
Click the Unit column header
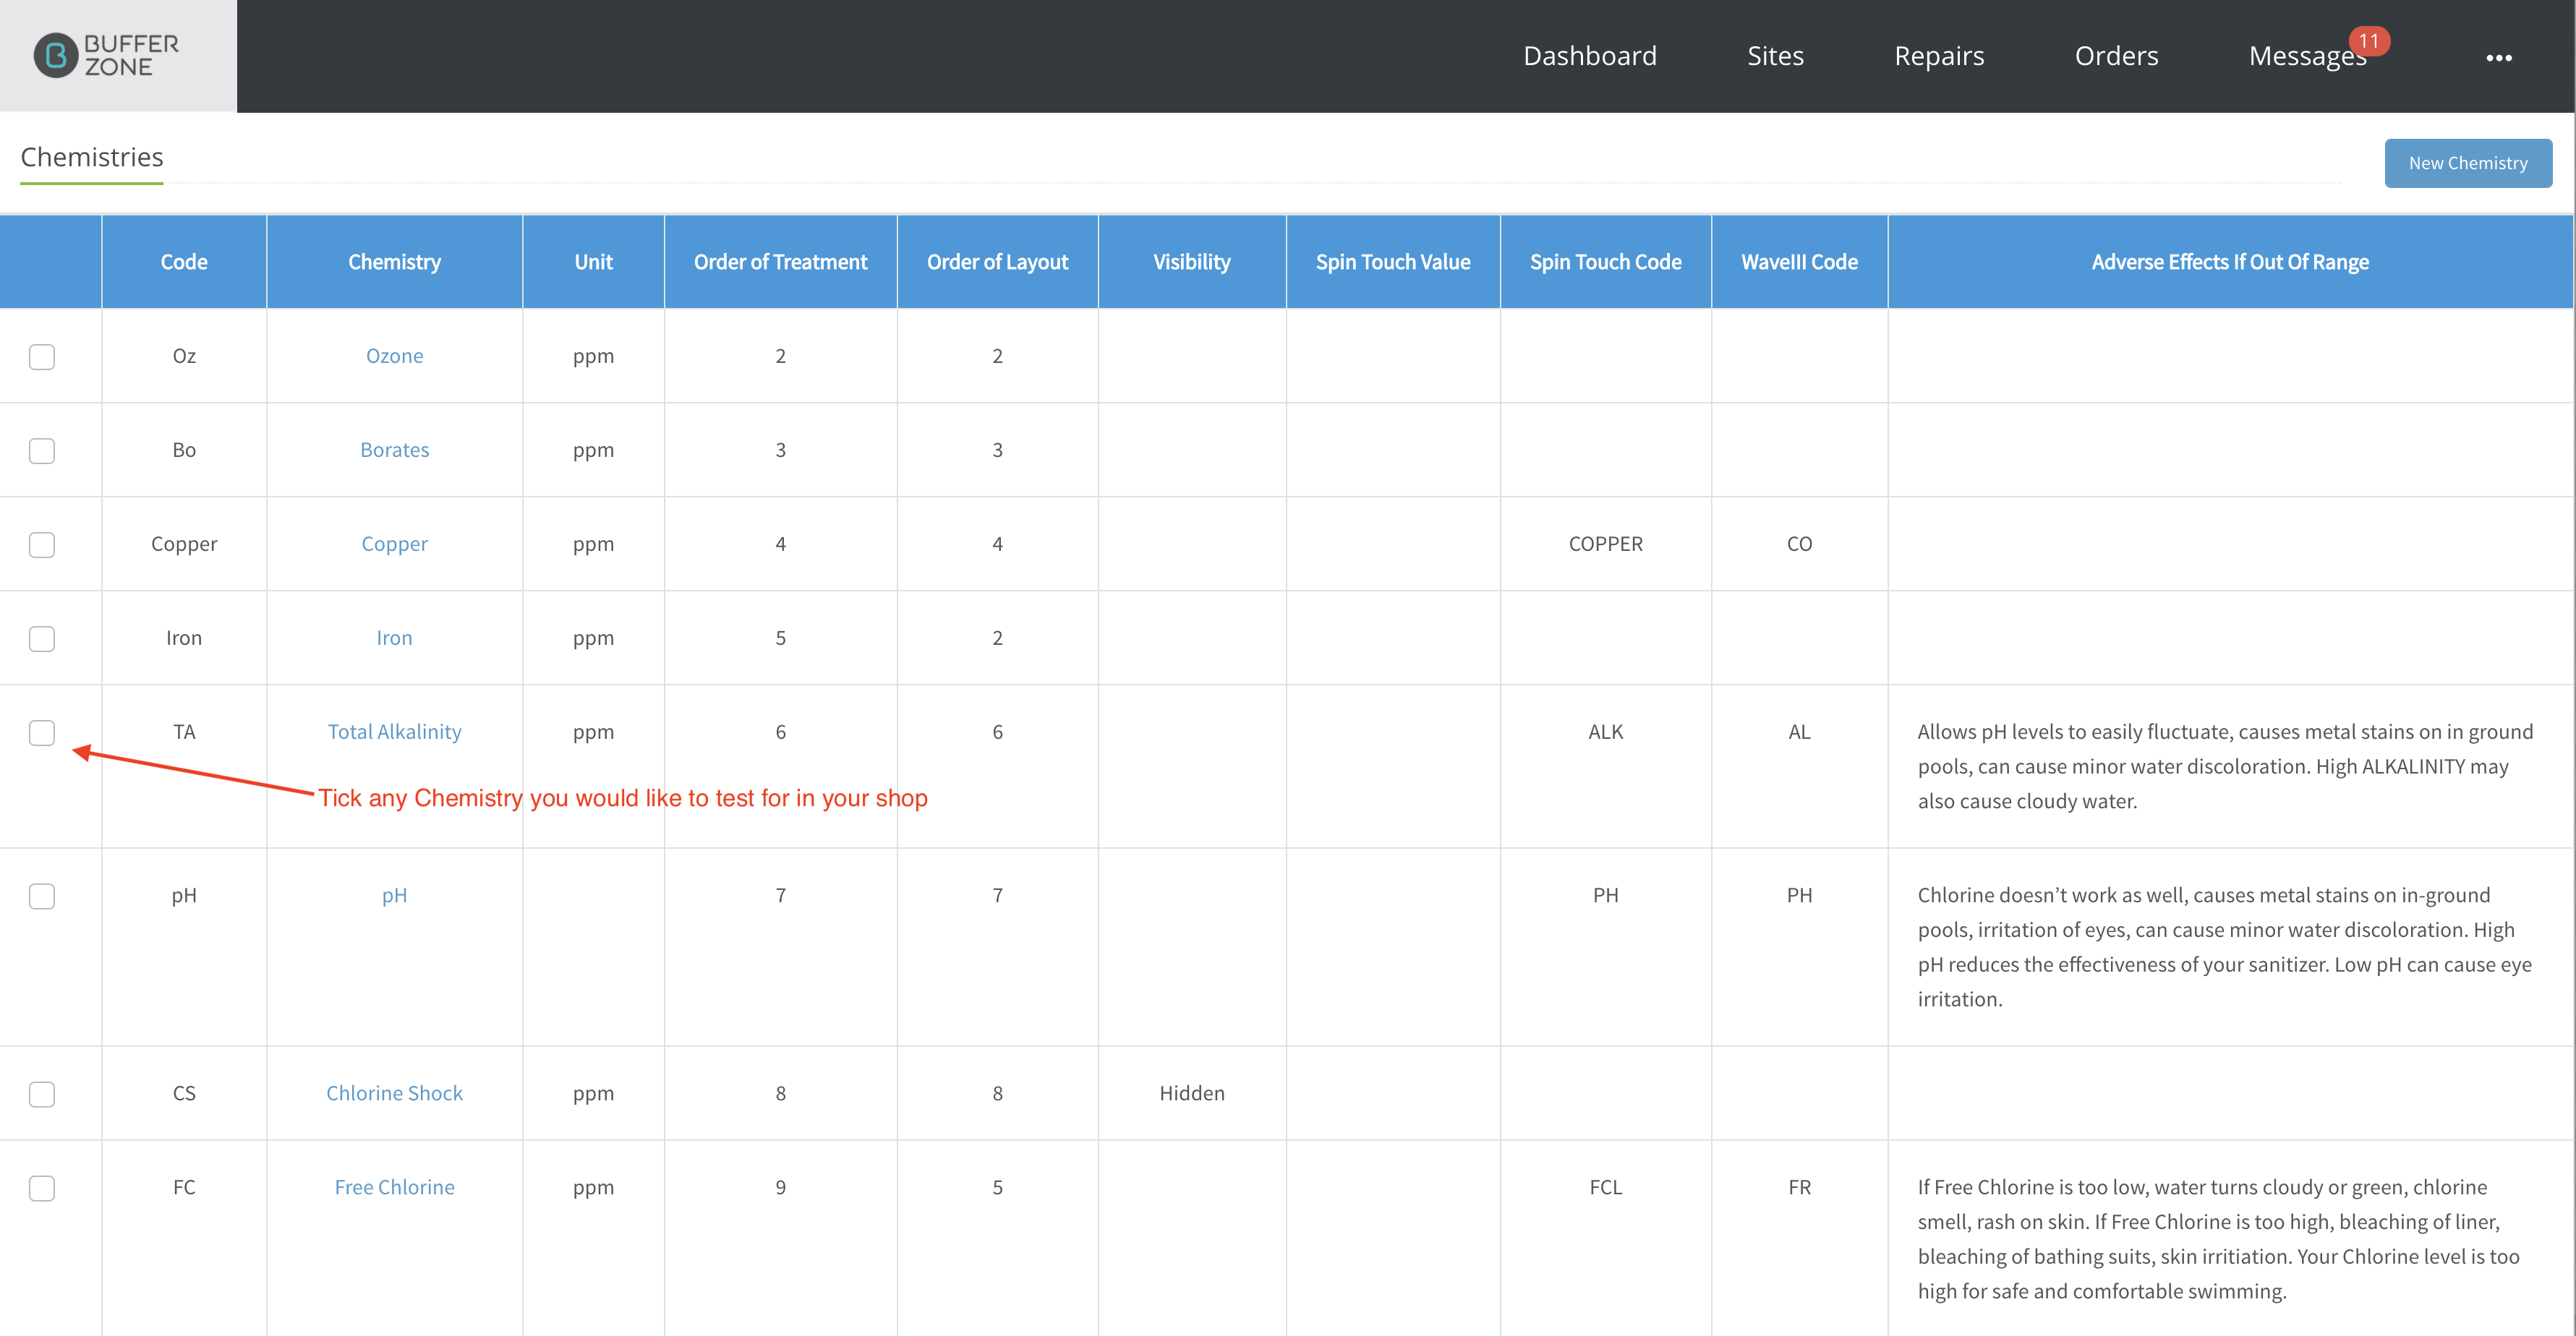(x=593, y=262)
